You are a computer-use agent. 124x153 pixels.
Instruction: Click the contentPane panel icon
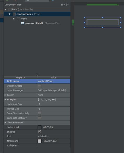[14, 14]
